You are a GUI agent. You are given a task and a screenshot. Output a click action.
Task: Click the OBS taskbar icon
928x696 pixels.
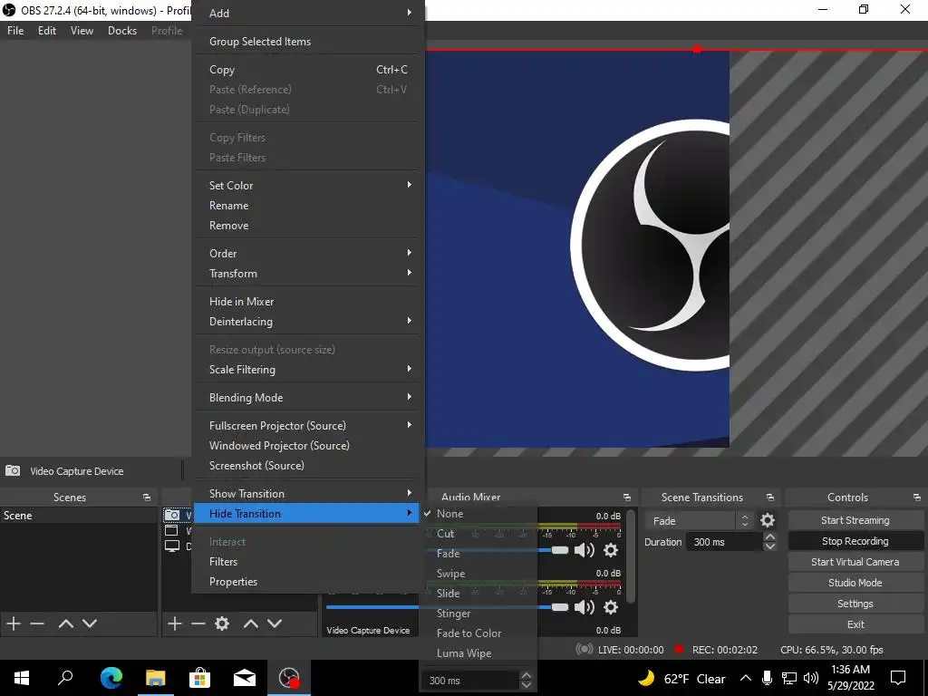[289, 678]
